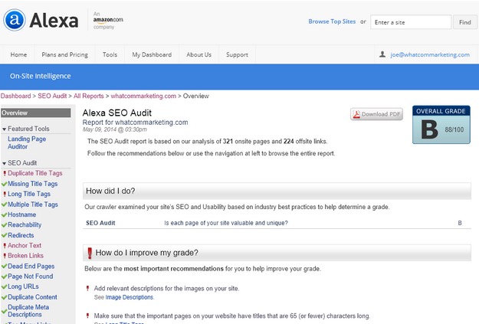Screen dimensions: 479x324
Task: Follow the Browse Top Sites link
Action: pyautogui.click(x=332, y=21)
